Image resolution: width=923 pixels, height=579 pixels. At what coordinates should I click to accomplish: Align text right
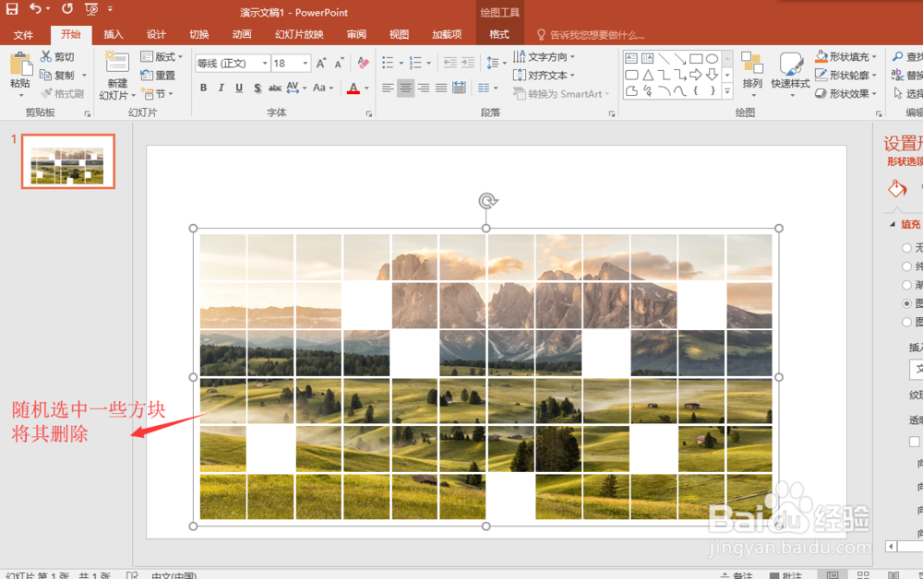coord(424,89)
